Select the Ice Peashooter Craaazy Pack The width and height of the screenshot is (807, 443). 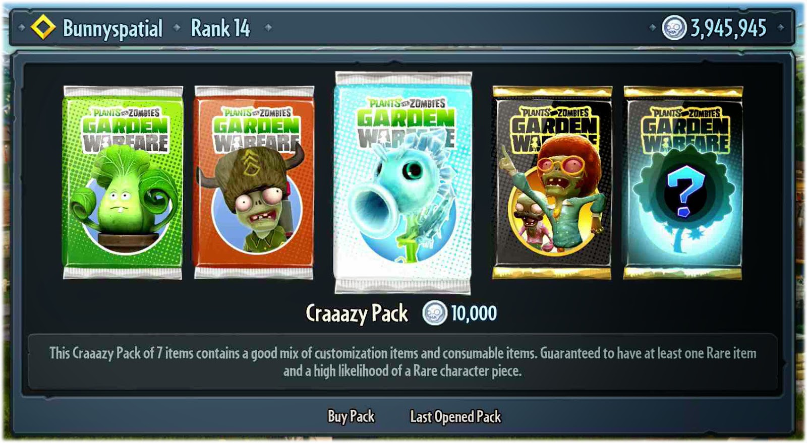click(x=403, y=182)
